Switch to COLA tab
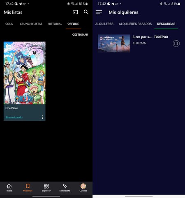Image resolution: width=185 pixels, height=198 pixels. pyautogui.click(x=9, y=24)
